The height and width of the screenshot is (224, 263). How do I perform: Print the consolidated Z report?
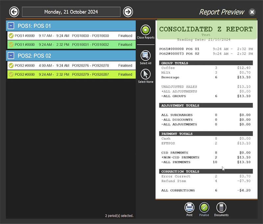click(189, 208)
